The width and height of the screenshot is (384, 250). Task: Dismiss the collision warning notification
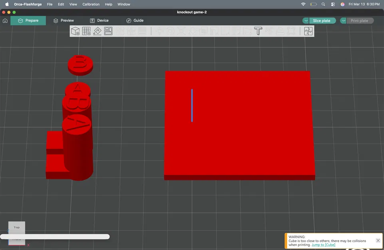pyautogui.click(x=378, y=240)
